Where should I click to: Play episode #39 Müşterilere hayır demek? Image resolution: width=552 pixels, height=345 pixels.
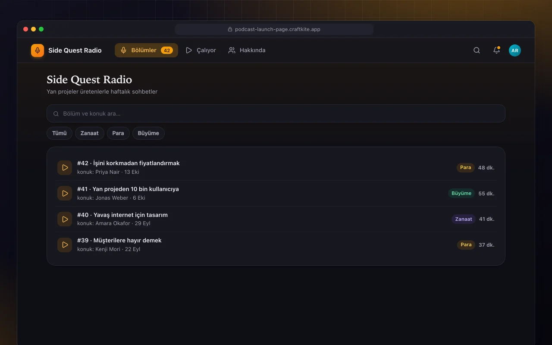[x=65, y=245]
